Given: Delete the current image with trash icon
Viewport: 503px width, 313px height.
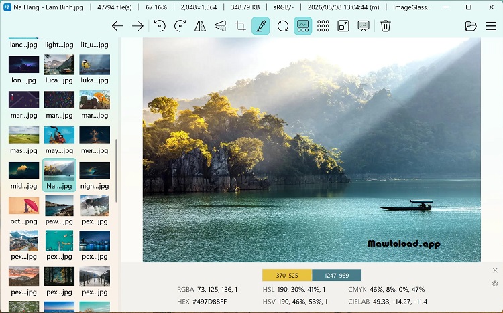Looking at the screenshot, I should [385, 26].
